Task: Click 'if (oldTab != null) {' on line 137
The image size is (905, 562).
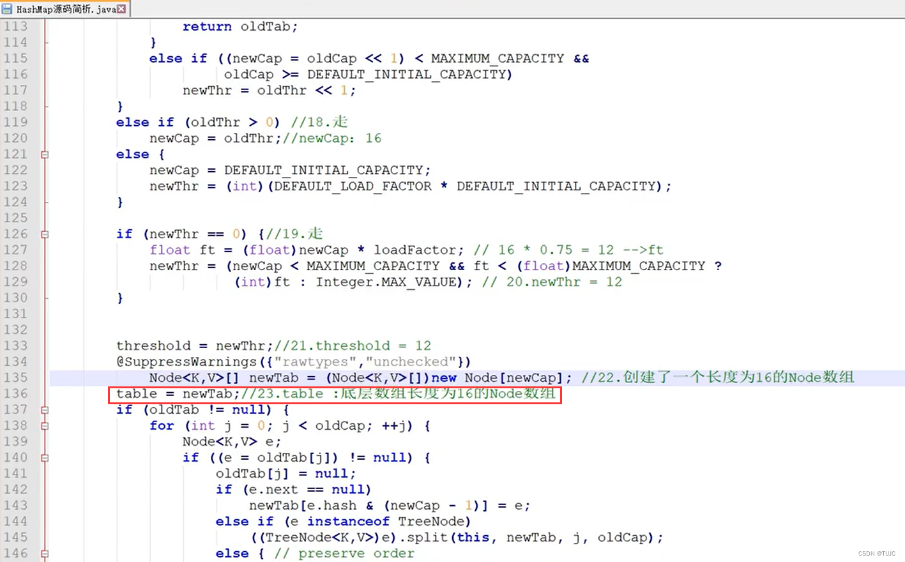Action: (x=203, y=410)
